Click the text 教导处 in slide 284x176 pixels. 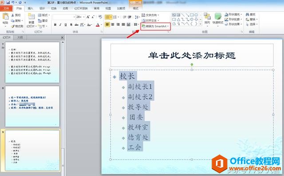(x=138, y=107)
